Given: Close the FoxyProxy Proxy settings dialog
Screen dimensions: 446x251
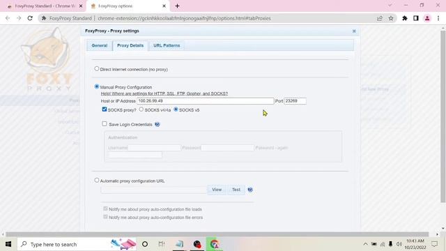Looking at the screenshot, I should 354,31.
